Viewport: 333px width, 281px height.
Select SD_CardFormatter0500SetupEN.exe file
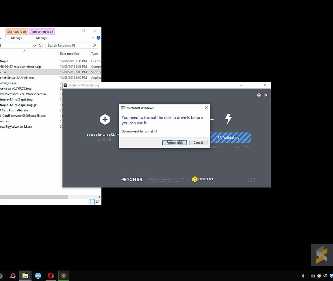pos(31,116)
